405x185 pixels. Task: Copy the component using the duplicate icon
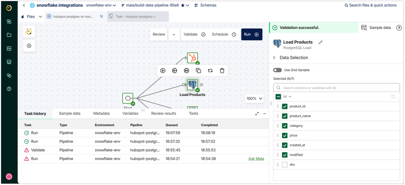(x=199, y=71)
